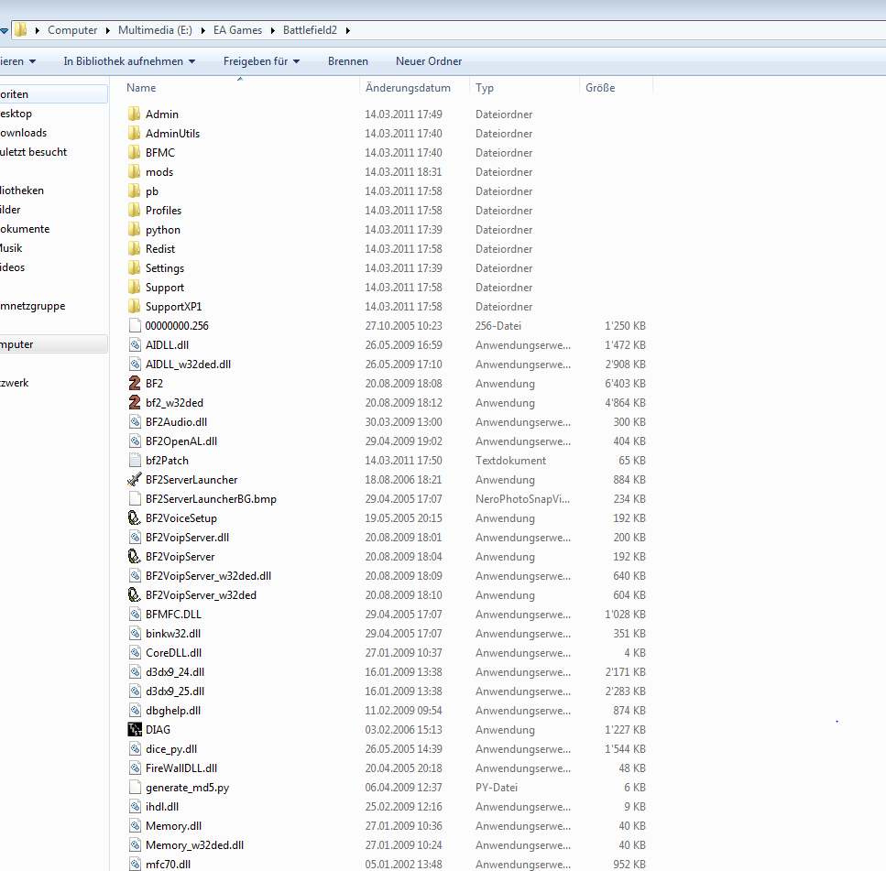886x871 pixels.
Task: Expand the root breadcrumb arrow before Computer
Action: pos(38,30)
